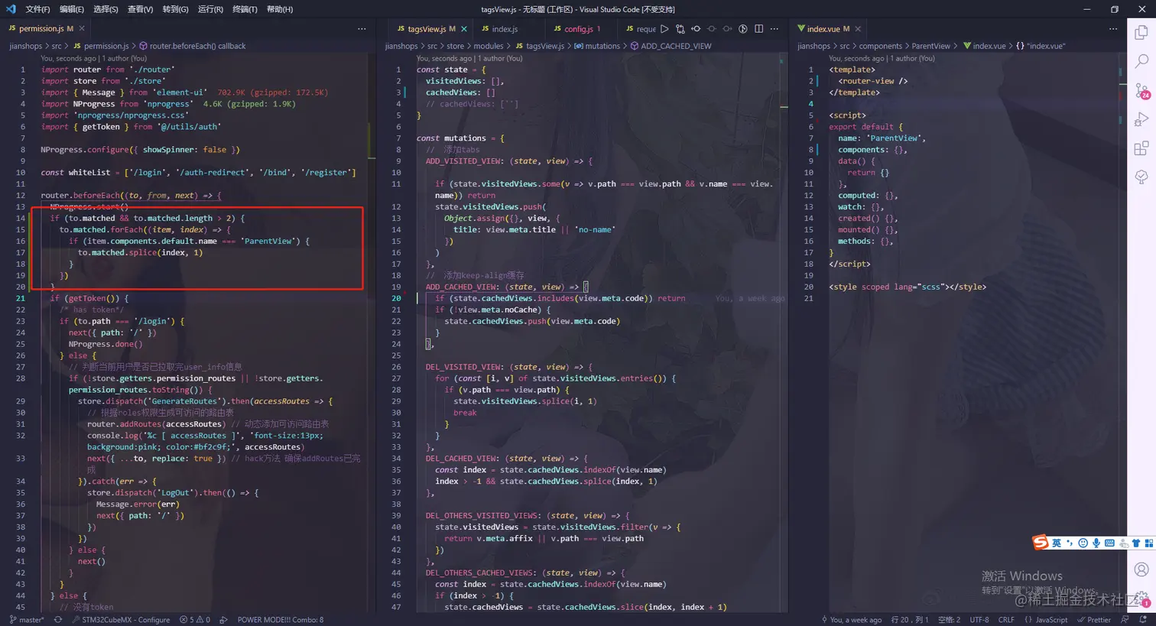Click POWER MODE!!! Combo: 8 in status bar
Image resolution: width=1156 pixels, height=626 pixels.
pyautogui.click(x=281, y=620)
